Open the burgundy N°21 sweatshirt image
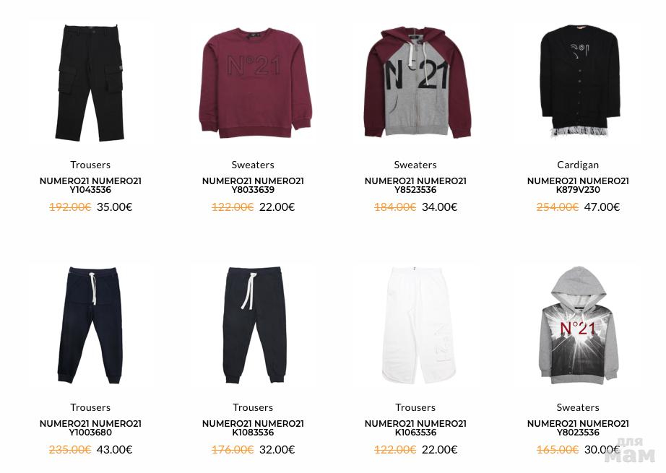 tap(253, 83)
